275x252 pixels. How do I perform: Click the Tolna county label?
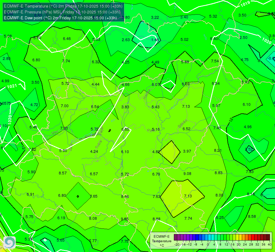point(99,144)
